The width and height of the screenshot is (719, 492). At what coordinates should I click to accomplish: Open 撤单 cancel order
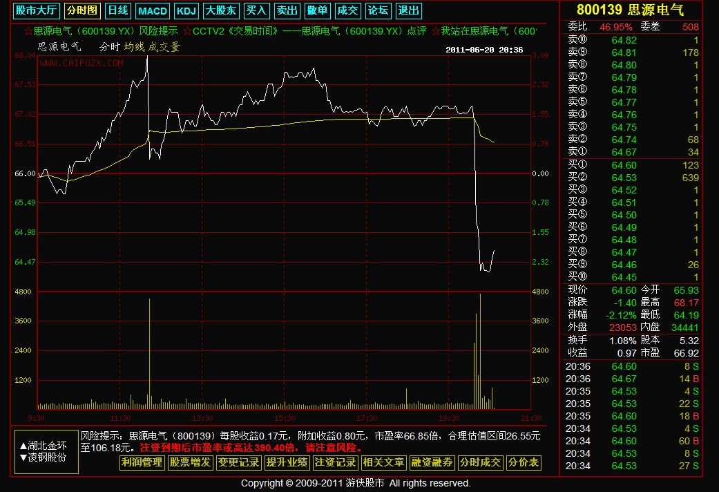click(x=317, y=10)
